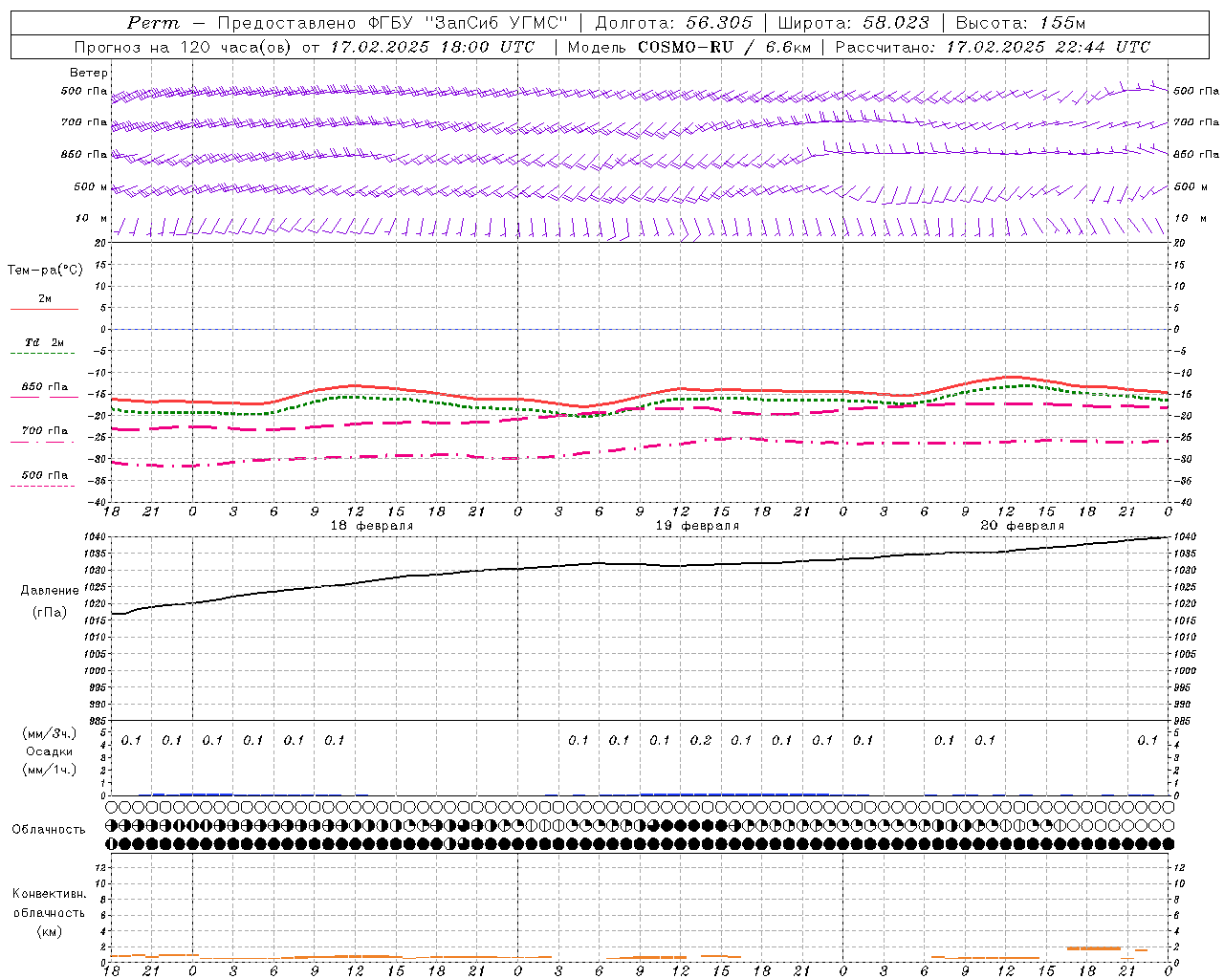Screen dimensions: 1224x979
Task: Click the "(мм/3ч.)" precipitation unit label
Action: [x=50, y=733]
